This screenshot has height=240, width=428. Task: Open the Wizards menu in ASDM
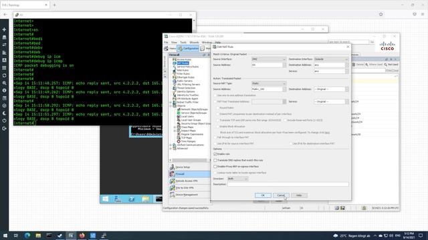click(194, 43)
